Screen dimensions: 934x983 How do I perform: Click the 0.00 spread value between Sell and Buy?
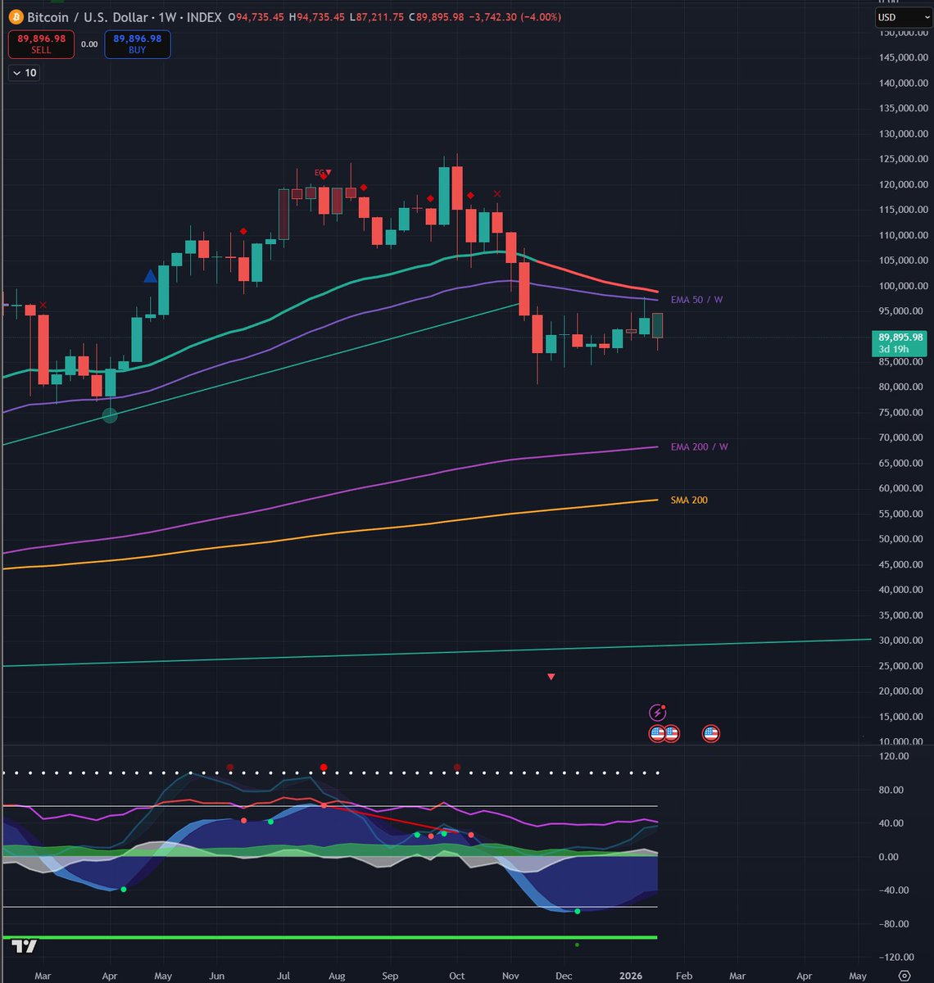[x=89, y=44]
